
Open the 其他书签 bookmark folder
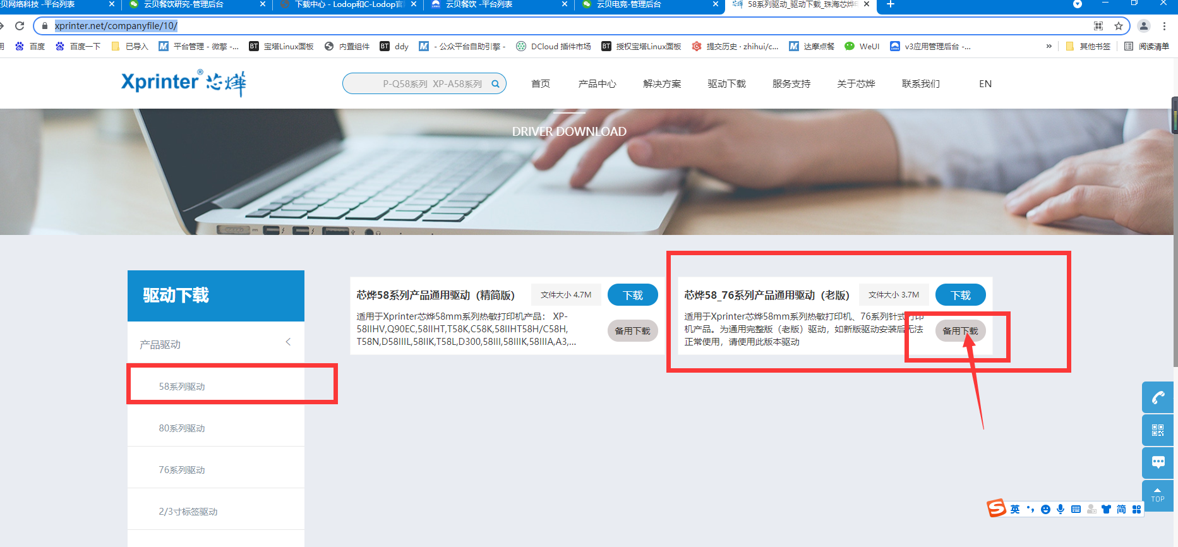1088,46
